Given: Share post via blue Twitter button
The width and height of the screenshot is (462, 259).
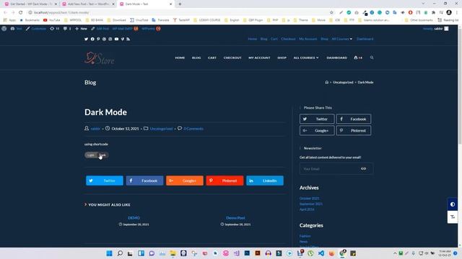Looking at the screenshot, I should click(x=105, y=181).
